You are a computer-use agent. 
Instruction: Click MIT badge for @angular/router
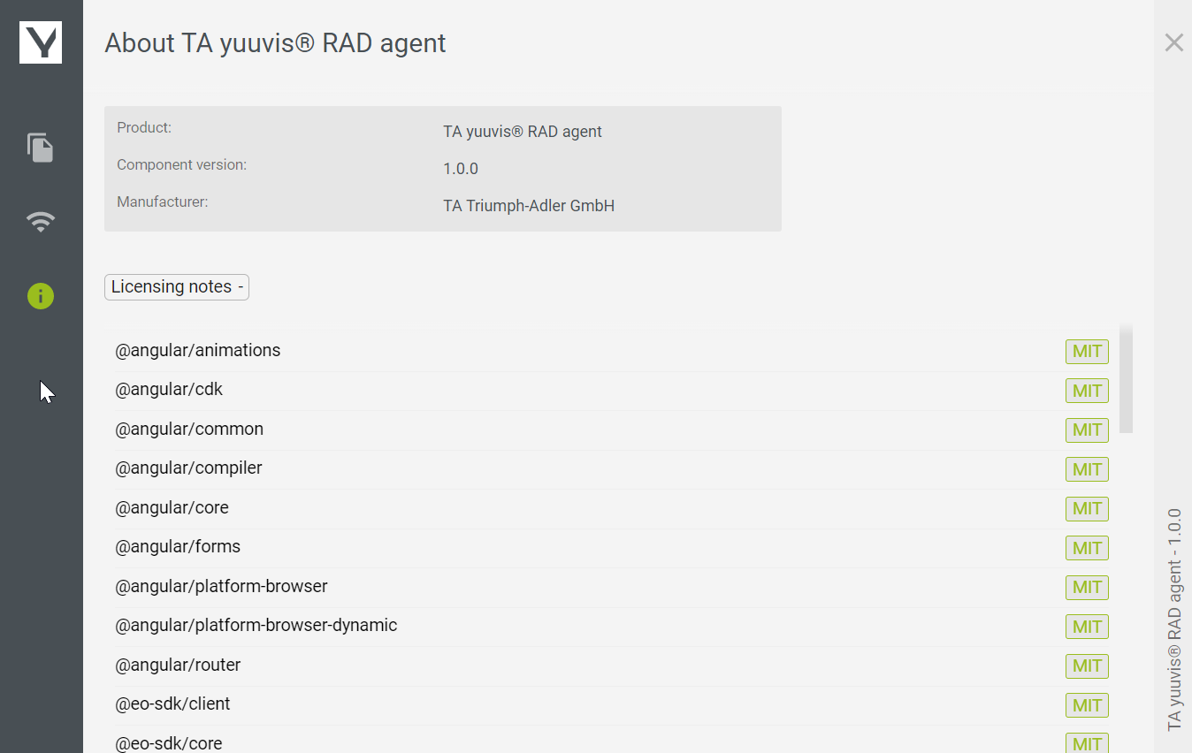[x=1087, y=666]
